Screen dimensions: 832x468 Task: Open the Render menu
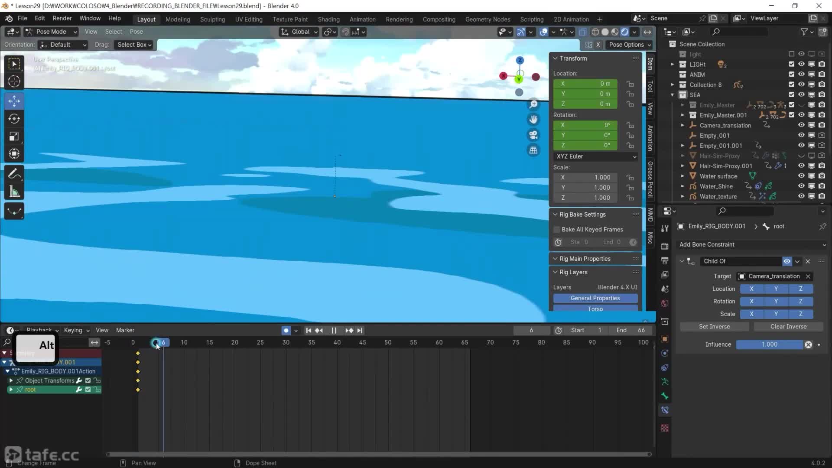[62, 18]
